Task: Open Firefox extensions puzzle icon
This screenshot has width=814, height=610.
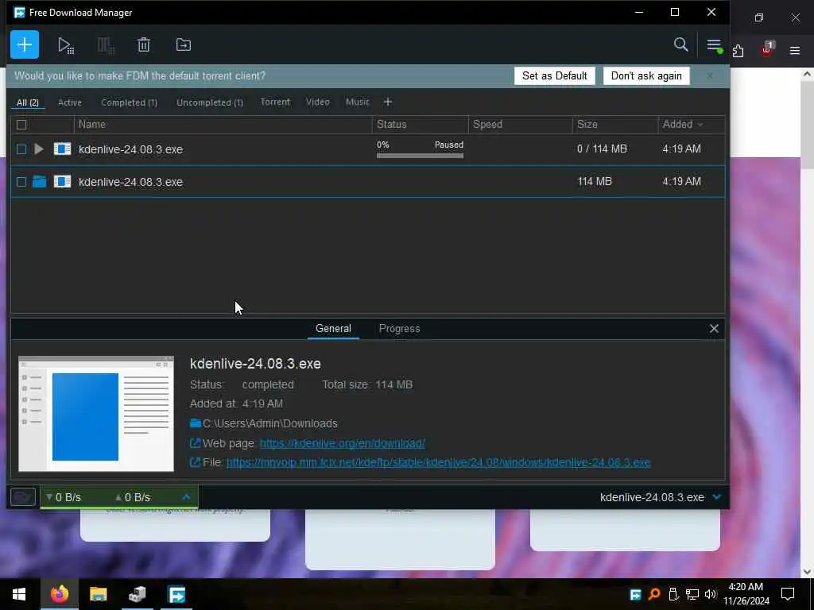Action: (738, 50)
